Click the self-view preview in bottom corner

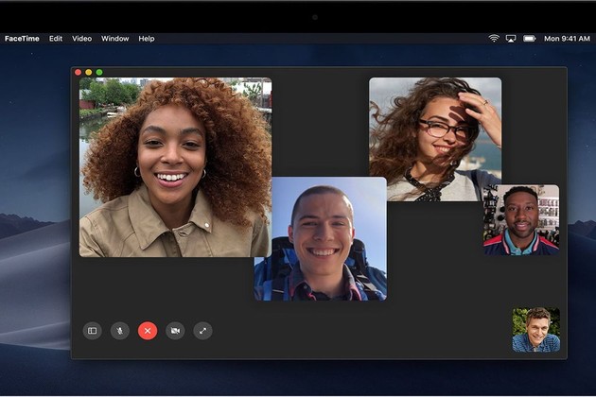(535, 330)
